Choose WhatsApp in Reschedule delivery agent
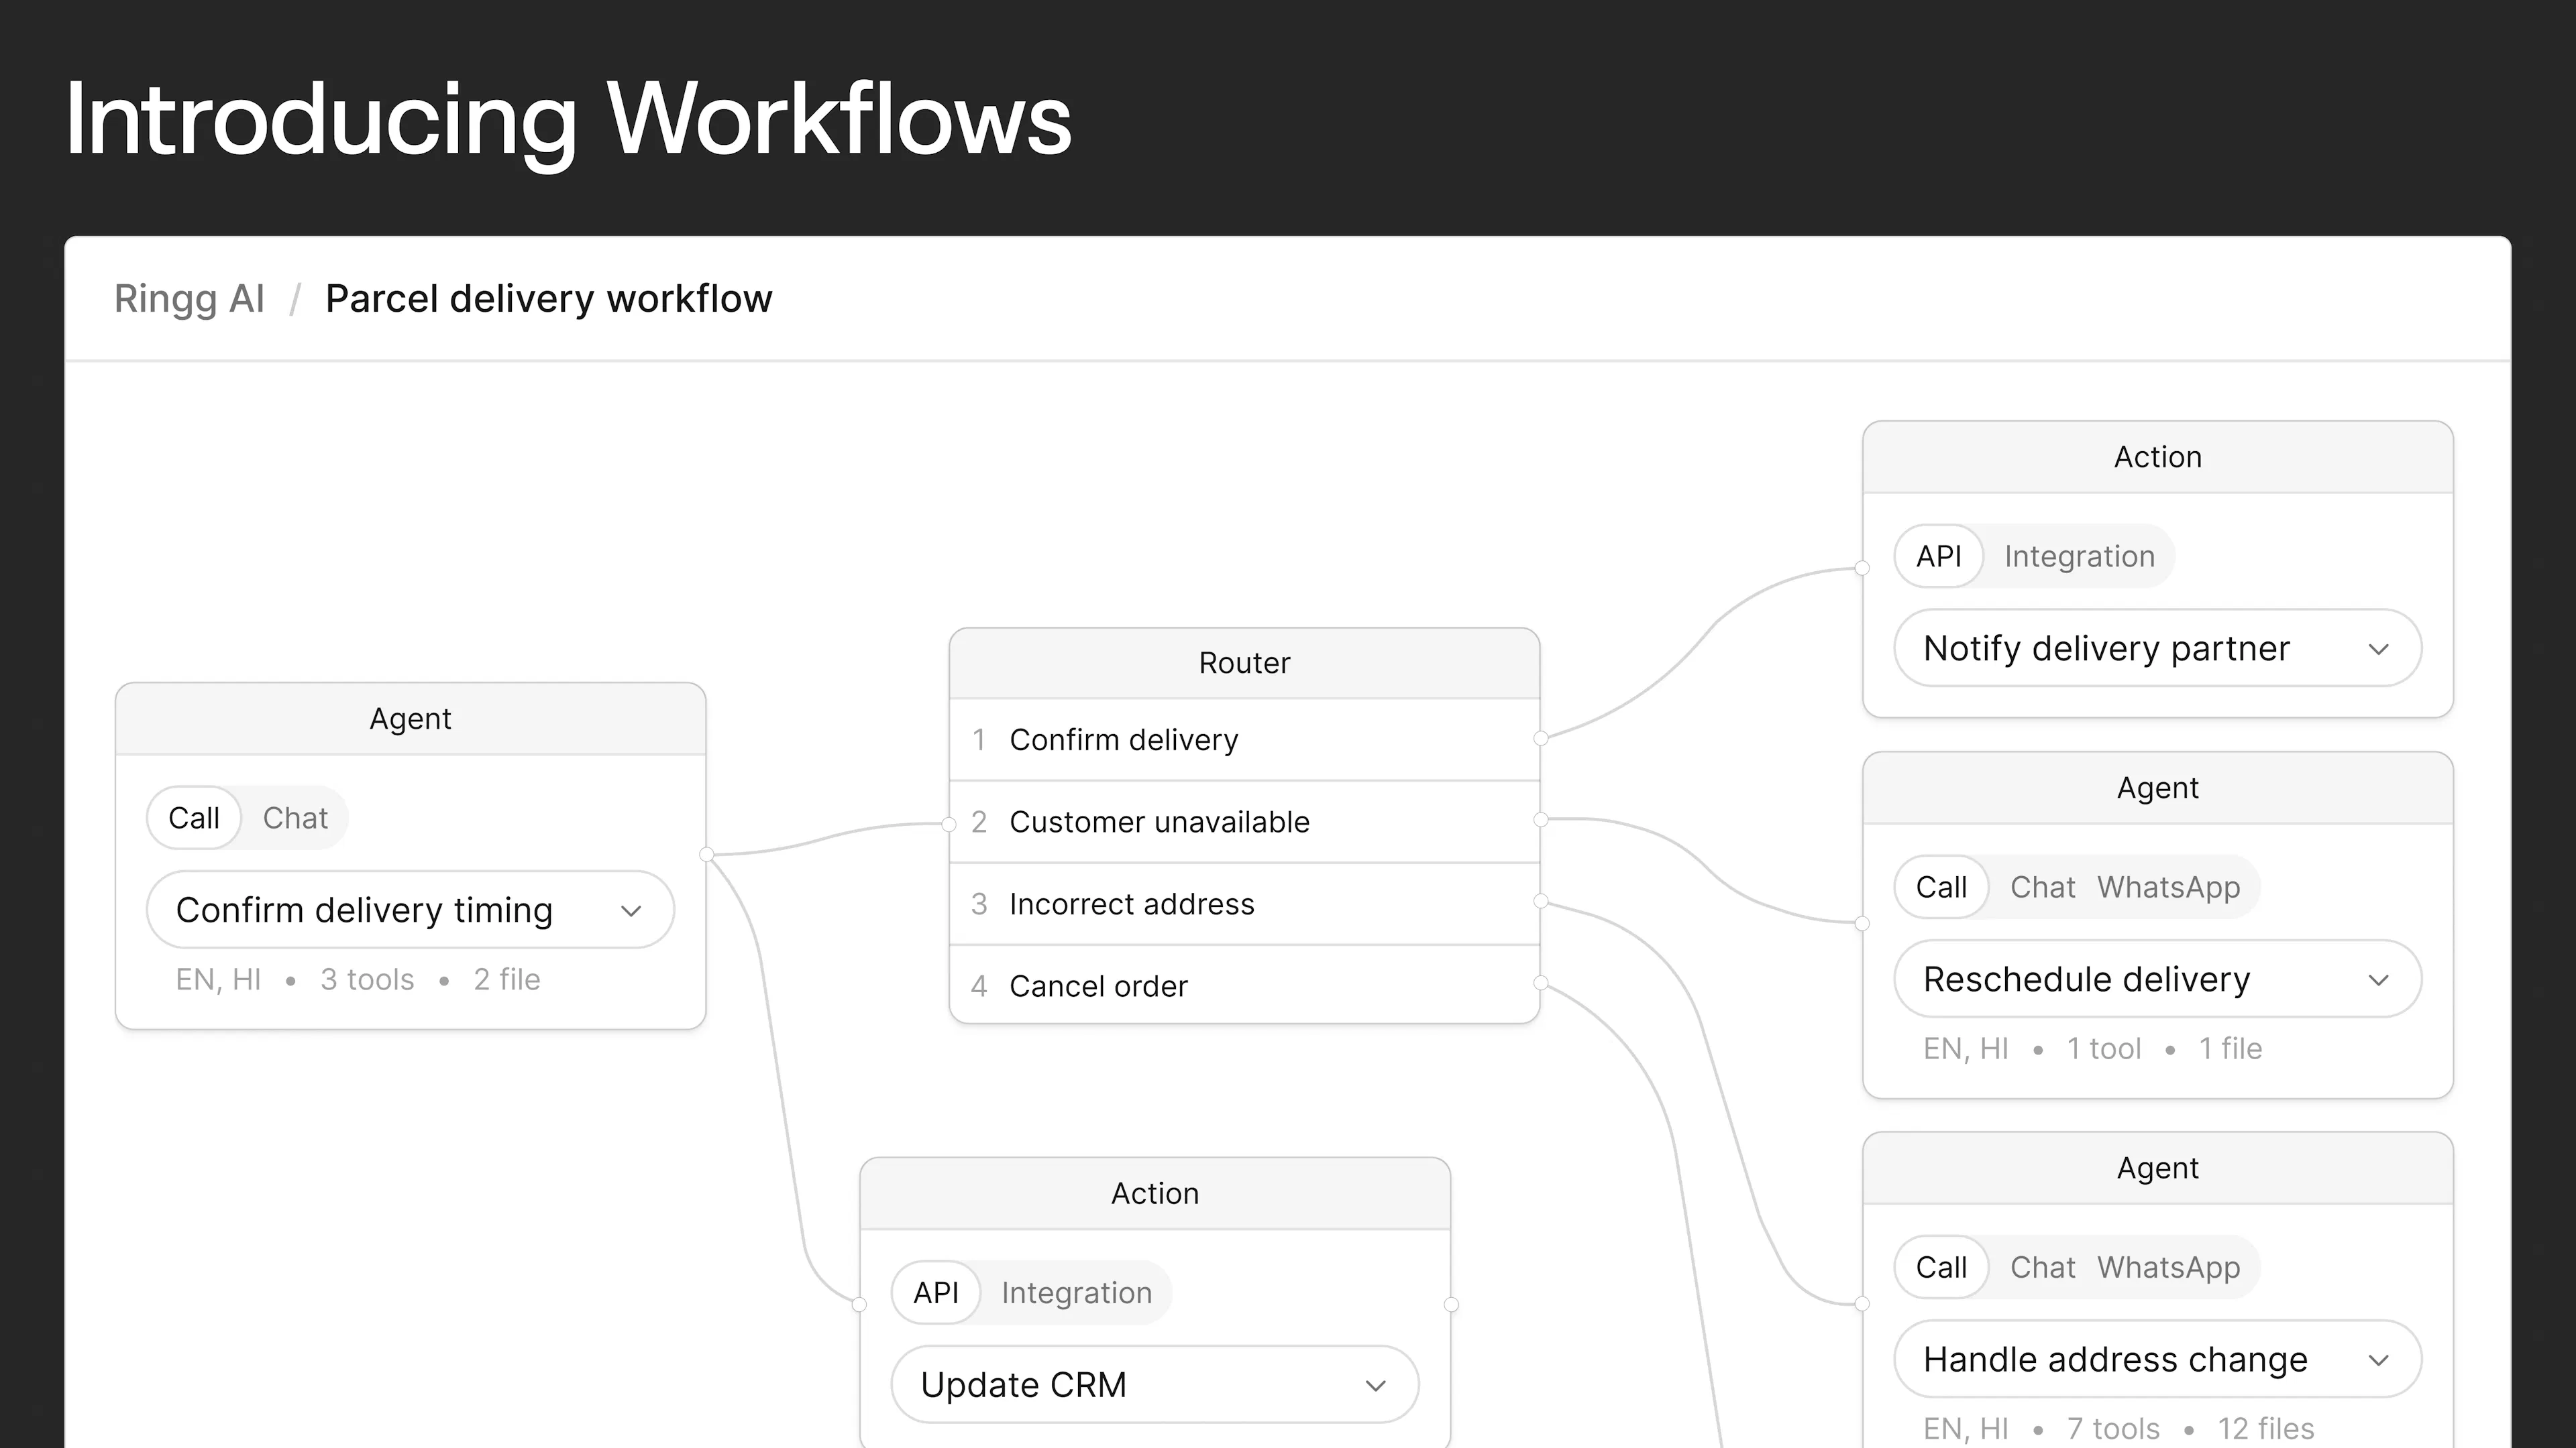Viewport: 2576px width, 1448px height. click(2168, 886)
